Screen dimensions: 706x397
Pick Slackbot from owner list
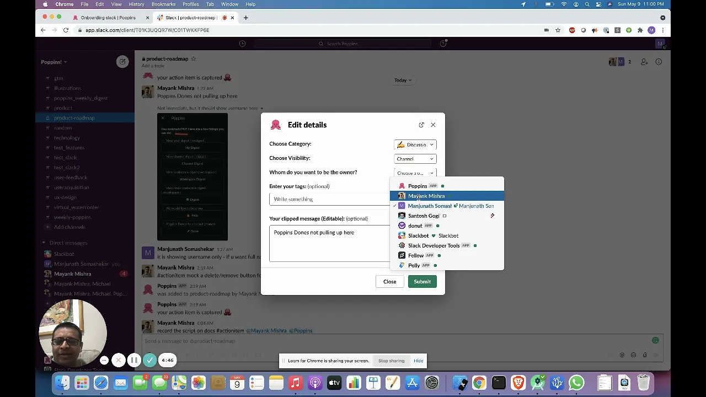click(447, 235)
